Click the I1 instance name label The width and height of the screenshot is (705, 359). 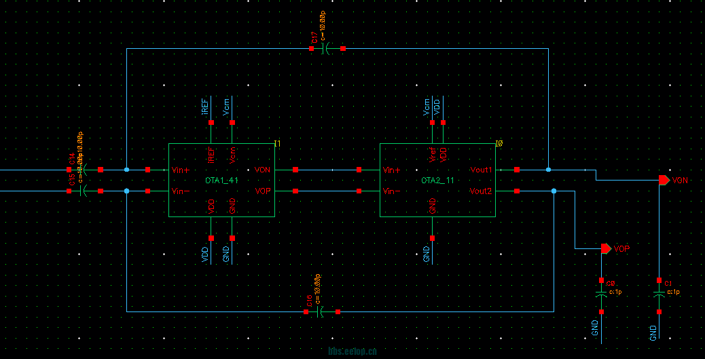click(277, 144)
